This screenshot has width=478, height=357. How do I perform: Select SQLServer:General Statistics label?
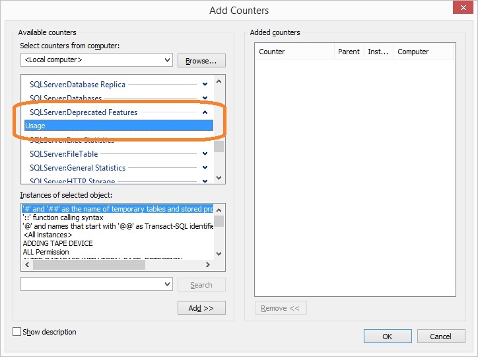click(77, 168)
